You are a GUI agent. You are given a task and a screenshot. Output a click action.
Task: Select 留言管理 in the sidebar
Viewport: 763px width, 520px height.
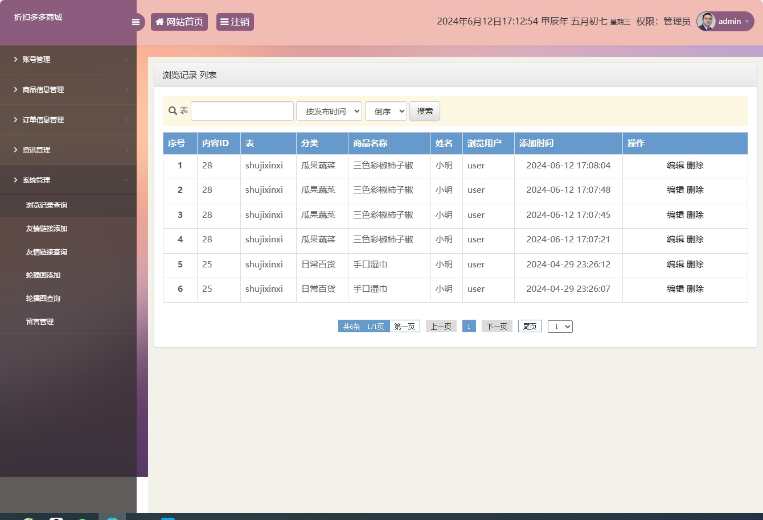tap(40, 321)
